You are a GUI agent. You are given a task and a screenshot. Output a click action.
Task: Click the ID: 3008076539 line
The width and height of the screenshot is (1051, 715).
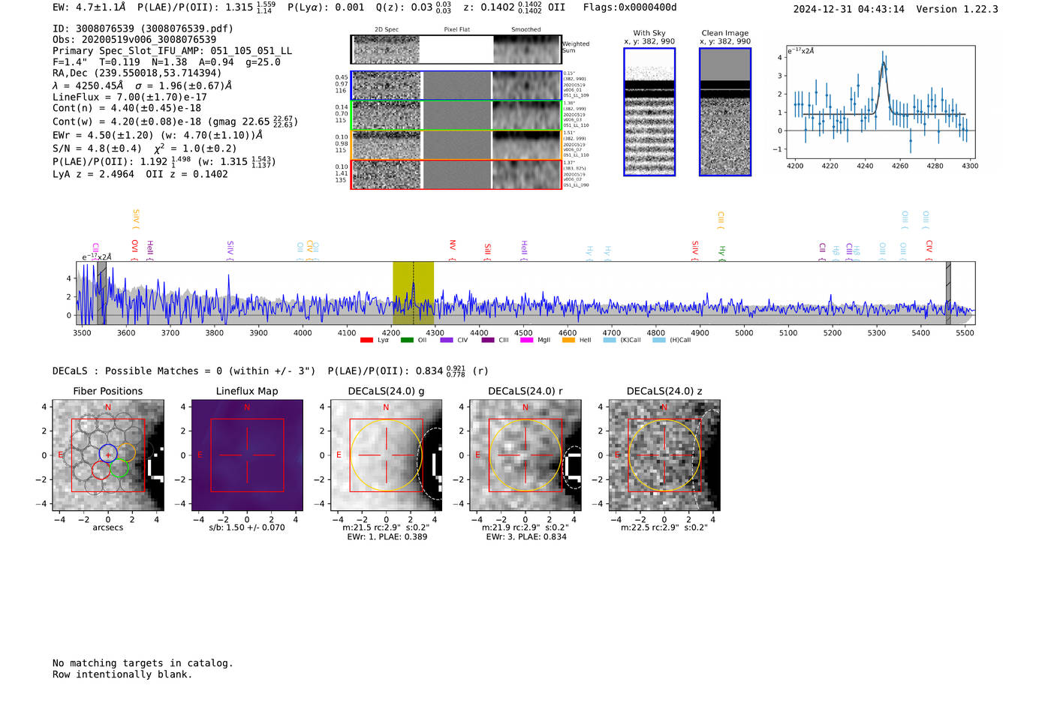[x=143, y=29]
